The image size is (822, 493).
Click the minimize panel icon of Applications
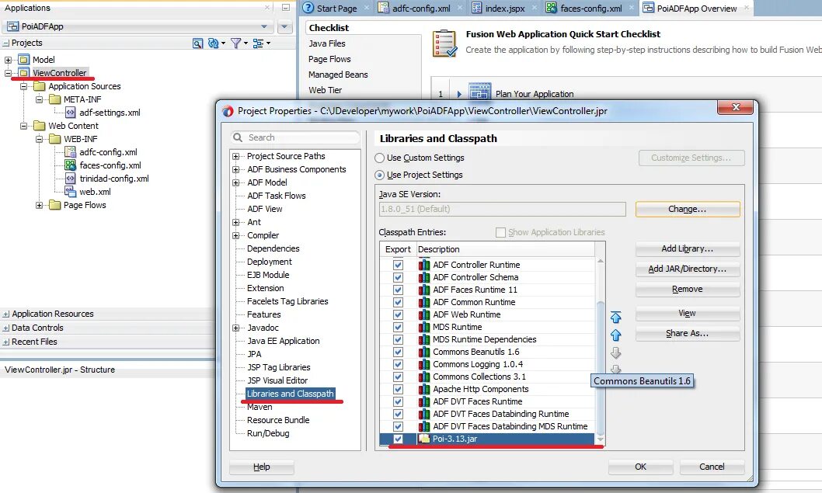point(285,8)
